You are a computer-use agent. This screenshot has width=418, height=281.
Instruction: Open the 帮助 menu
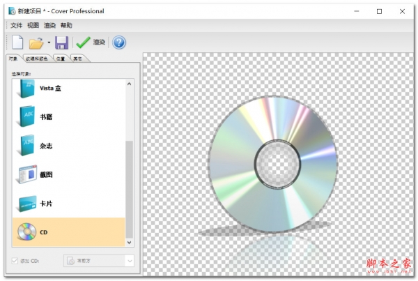66,25
